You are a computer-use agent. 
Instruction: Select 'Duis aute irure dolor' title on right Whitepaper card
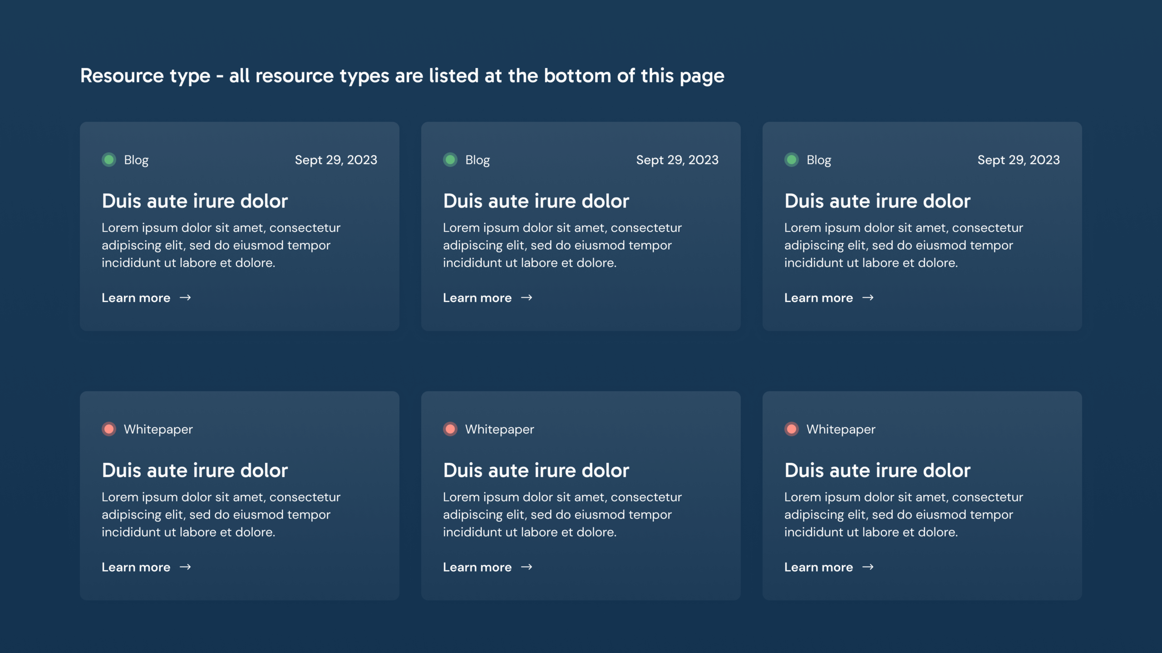point(877,470)
